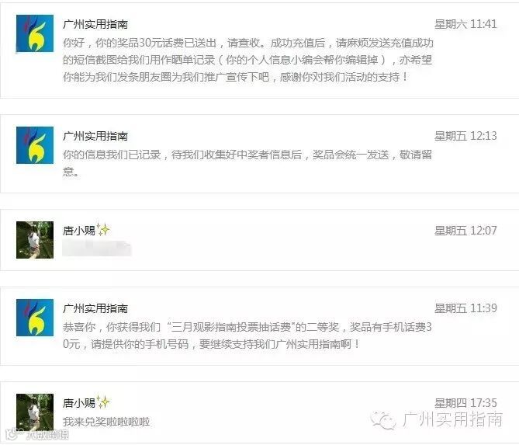Click the blurred message sent by 唐小赐
This screenshot has width=519, height=445.
pos(97,249)
